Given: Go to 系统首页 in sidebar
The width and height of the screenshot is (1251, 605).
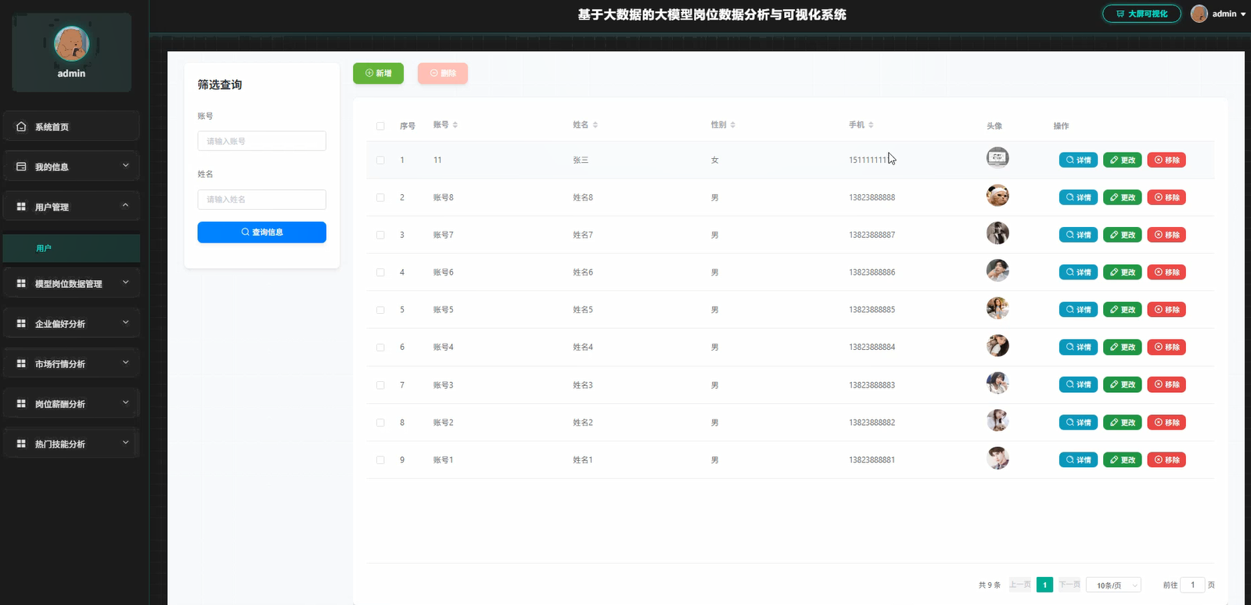Looking at the screenshot, I should 52,127.
